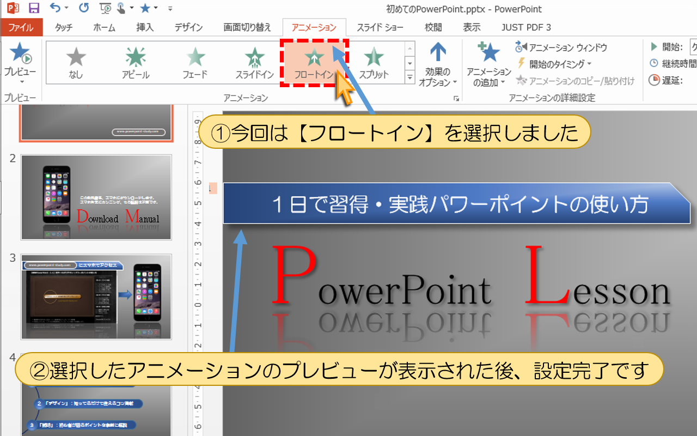Viewport: 697px width, 436px height.
Task: Switch to the スライド ショー tab
Action: click(x=380, y=27)
